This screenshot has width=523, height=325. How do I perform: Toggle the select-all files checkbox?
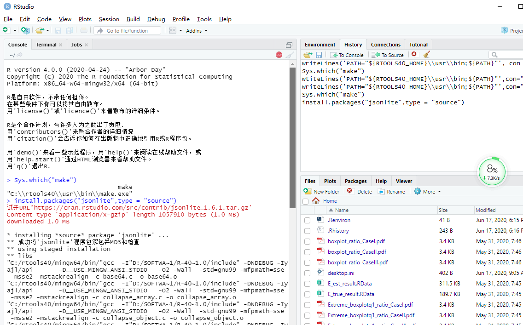[x=305, y=201]
